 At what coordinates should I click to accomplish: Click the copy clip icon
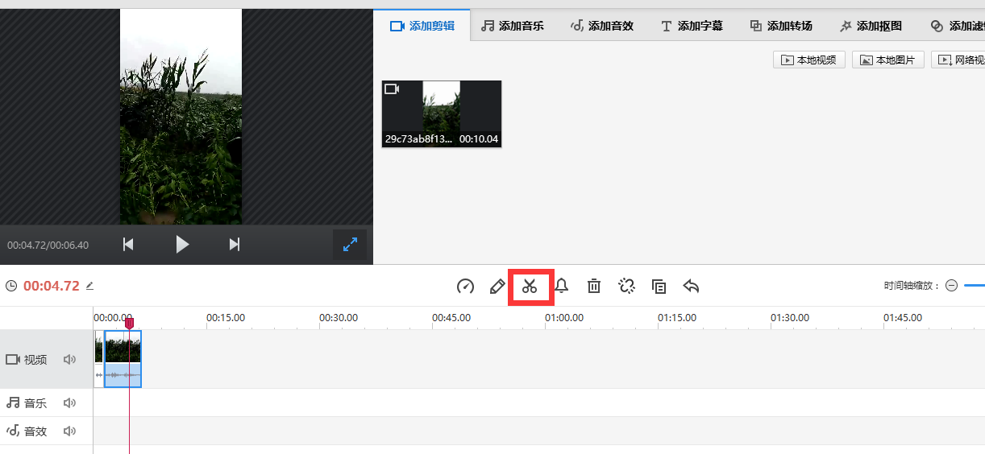pos(659,286)
